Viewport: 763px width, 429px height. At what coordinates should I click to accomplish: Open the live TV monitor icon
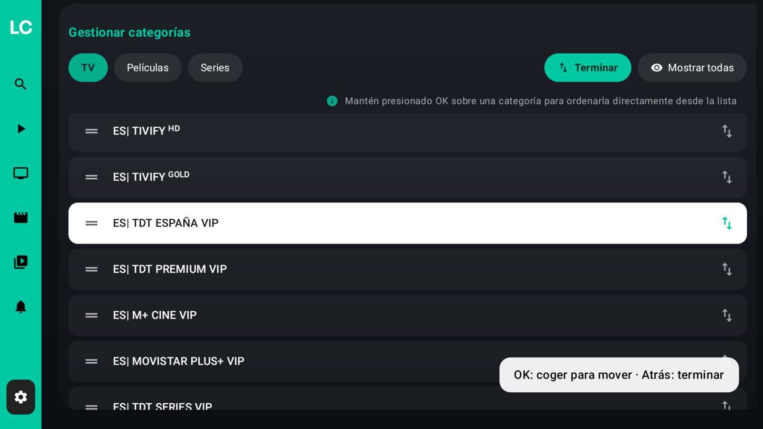pos(21,173)
